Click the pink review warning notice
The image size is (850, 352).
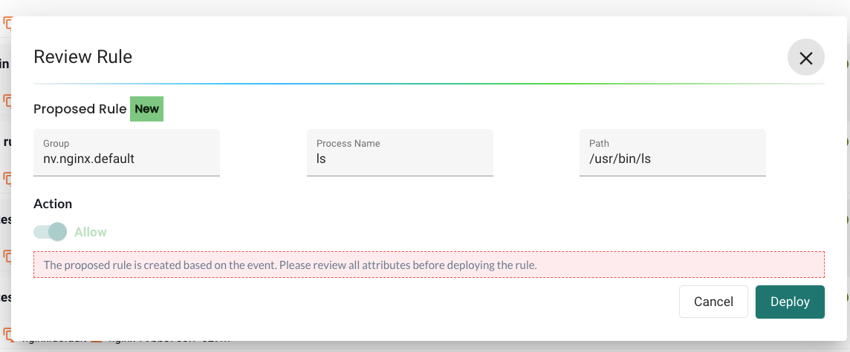(x=429, y=265)
